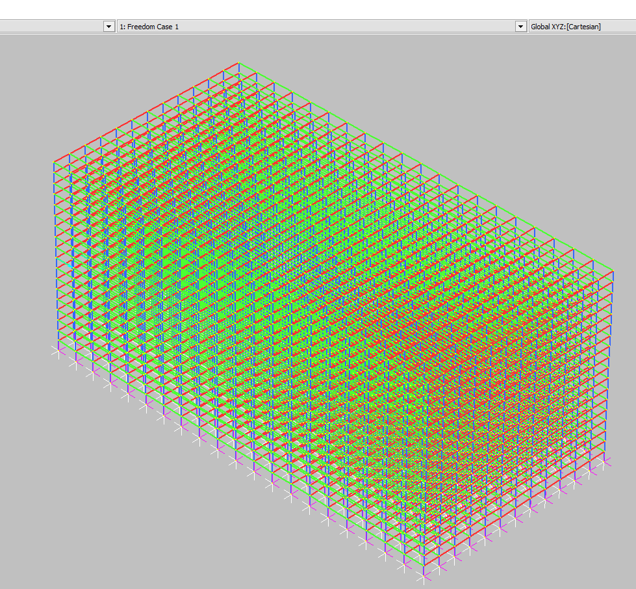Open the Freedom Case dropdown arrow
This screenshot has height=589, width=636.
520,27
